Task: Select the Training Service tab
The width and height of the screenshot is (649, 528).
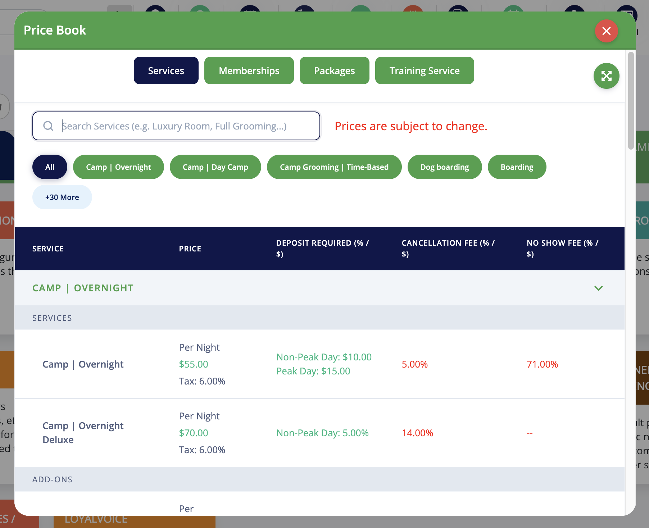Action: click(424, 70)
